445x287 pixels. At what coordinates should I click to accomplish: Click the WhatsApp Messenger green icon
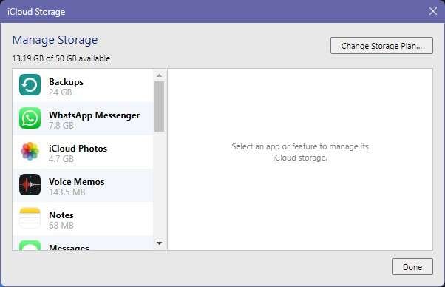30,118
